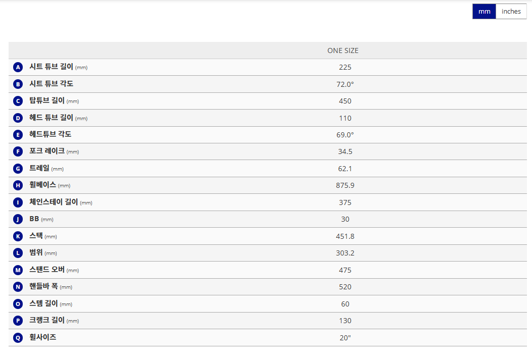This screenshot has width=532, height=360.
Task: Click the 핸들바 폭 row label
Action: (43, 287)
